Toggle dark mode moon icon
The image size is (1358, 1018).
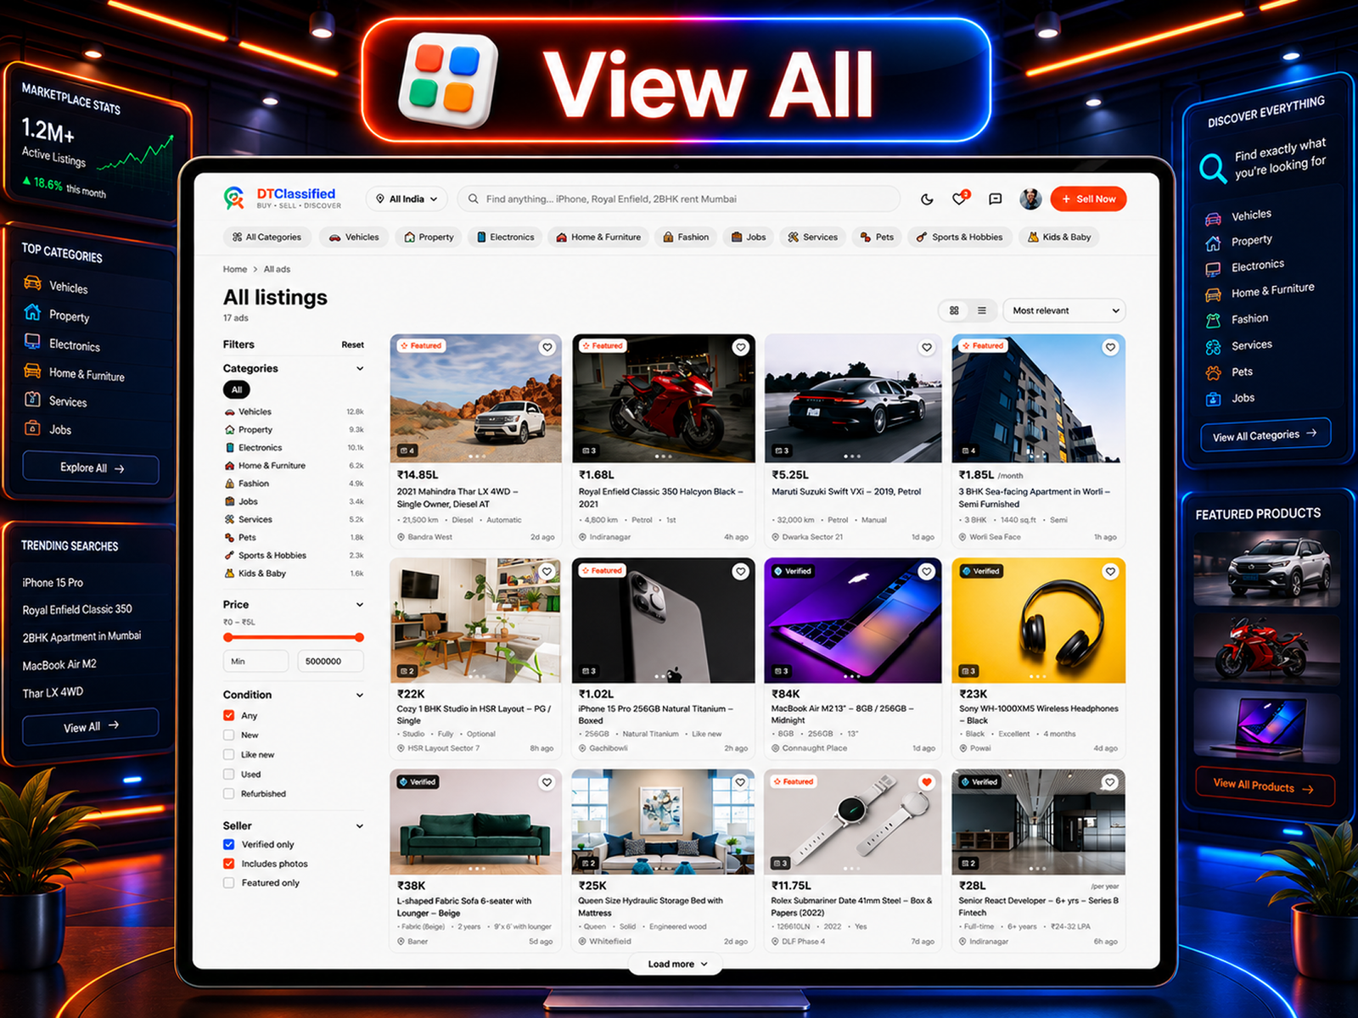point(927,199)
